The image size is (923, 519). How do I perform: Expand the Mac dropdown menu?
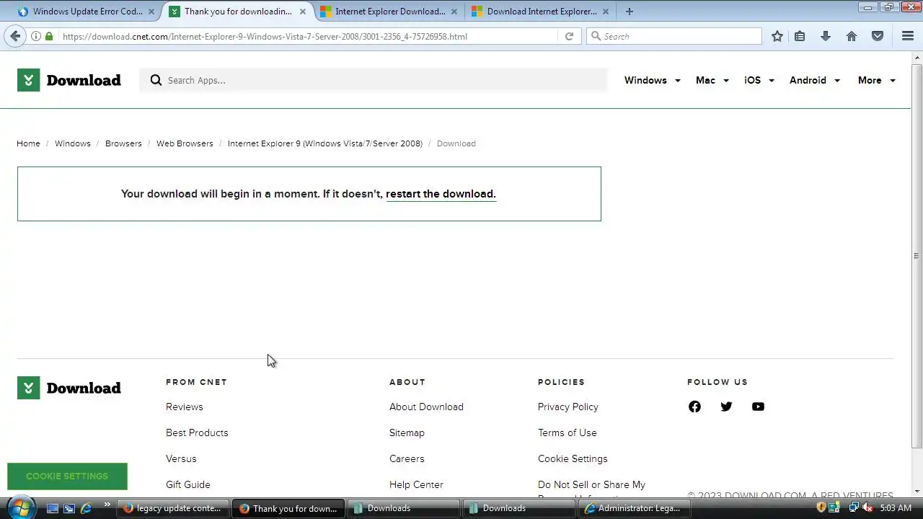(x=712, y=80)
